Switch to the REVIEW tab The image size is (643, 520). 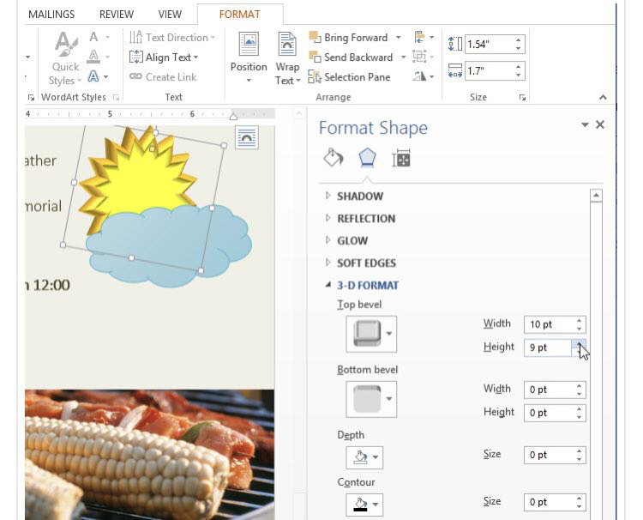click(x=116, y=15)
